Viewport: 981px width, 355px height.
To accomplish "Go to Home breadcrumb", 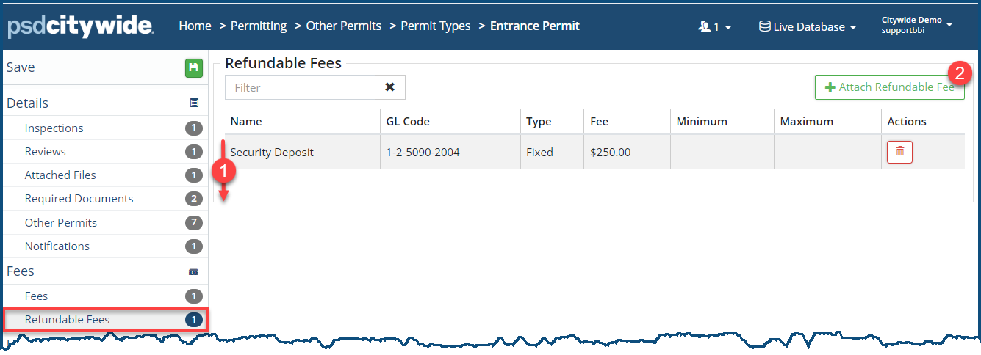I will click(x=195, y=26).
